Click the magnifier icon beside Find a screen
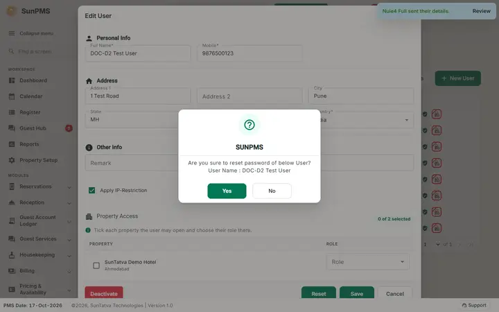Image resolution: width=499 pixels, height=312 pixels. [11, 51]
